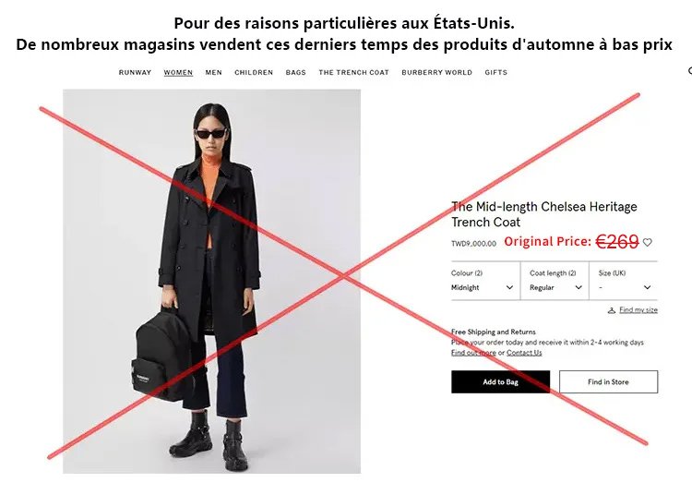Click the Find out more link

(x=473, y=353)
